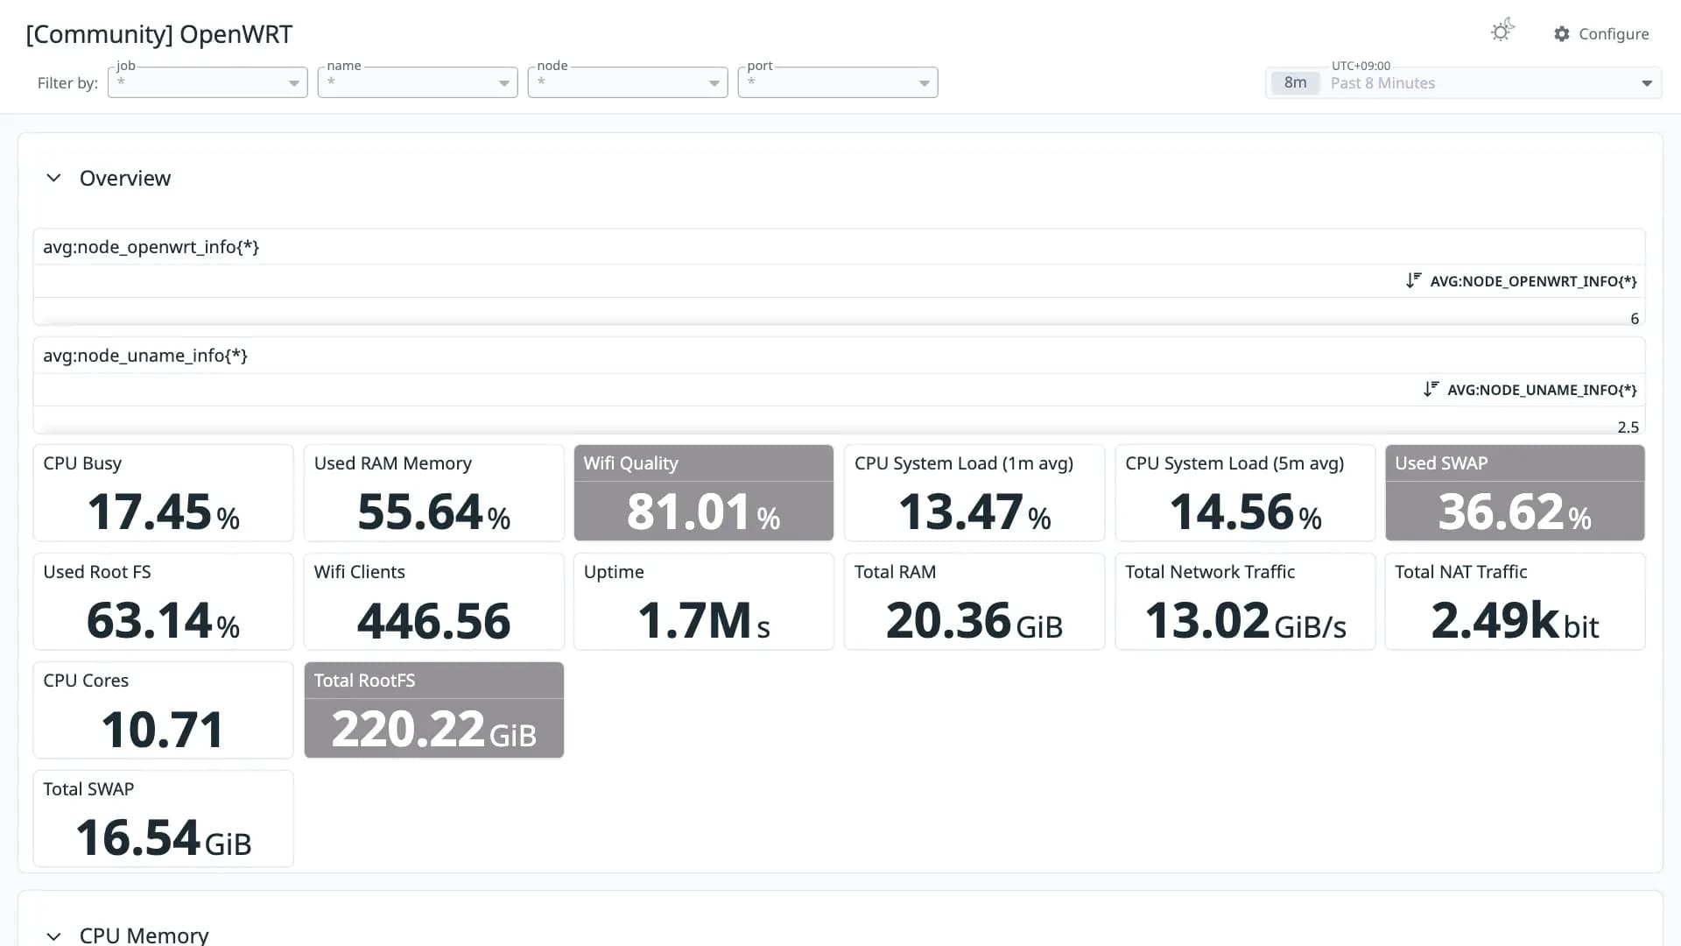Click the CPU Busy value tile
This screenshot has width=1681, height=946.
pyautogui.click(x=163, y=492)
